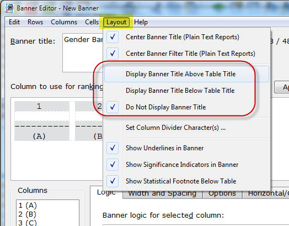
Task: Switch to the Logic tab
Action: tap(106, 193)
